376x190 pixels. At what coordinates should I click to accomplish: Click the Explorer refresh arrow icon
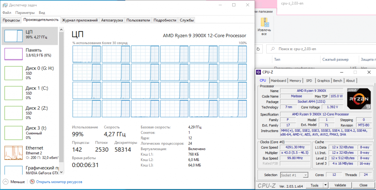pos(258,49)
